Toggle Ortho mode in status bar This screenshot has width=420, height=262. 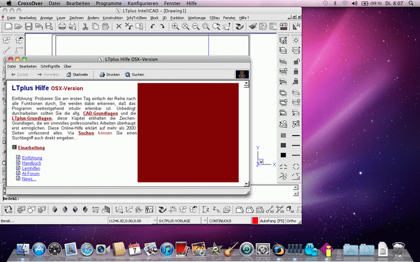click(x=292, y=221)
